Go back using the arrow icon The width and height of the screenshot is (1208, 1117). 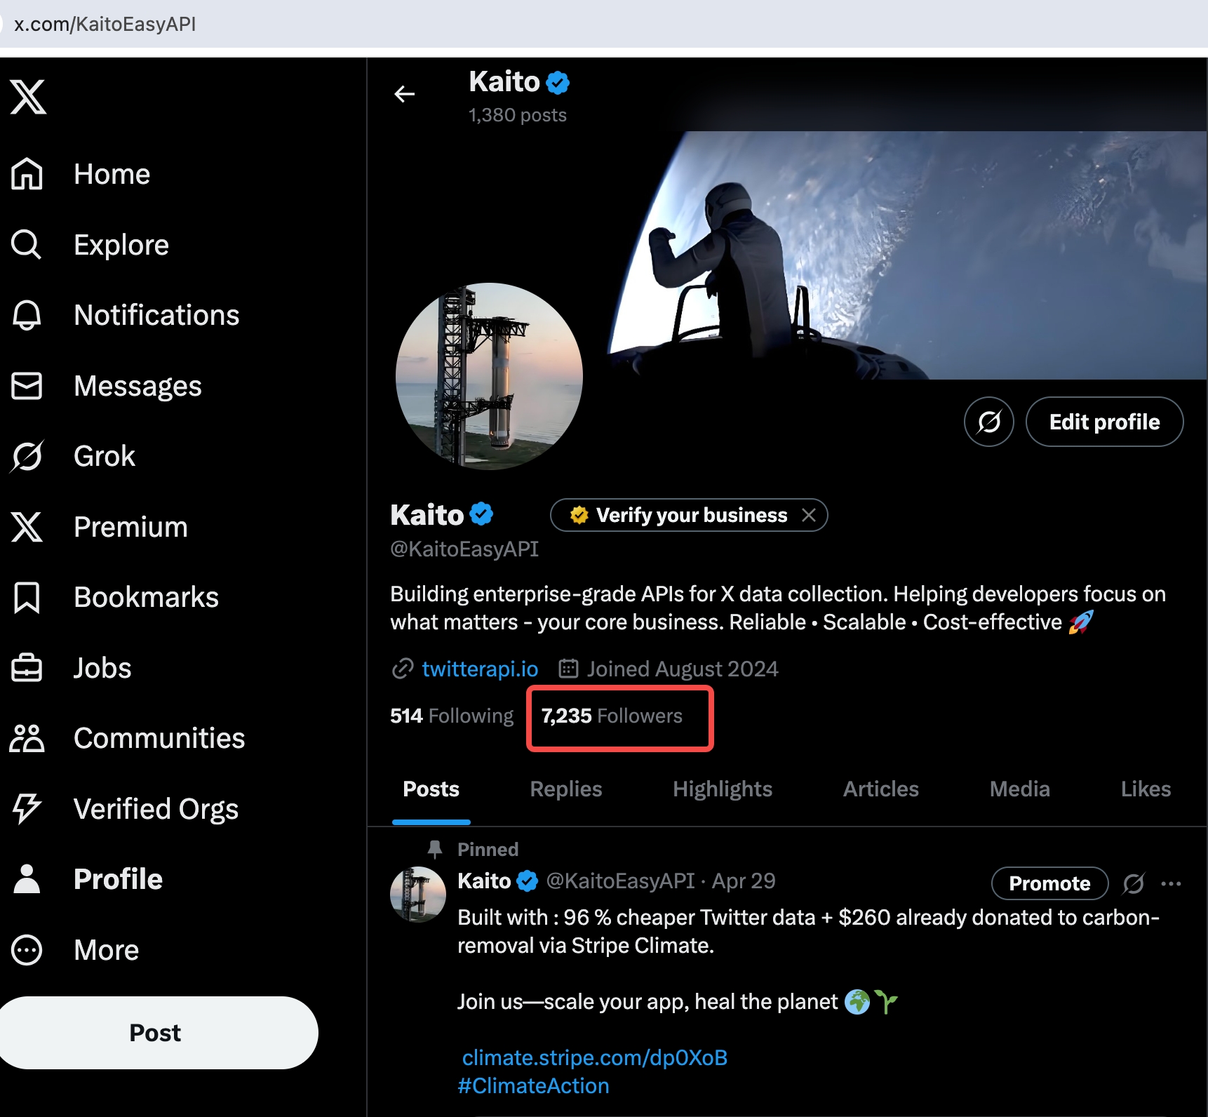coord(405,94)
